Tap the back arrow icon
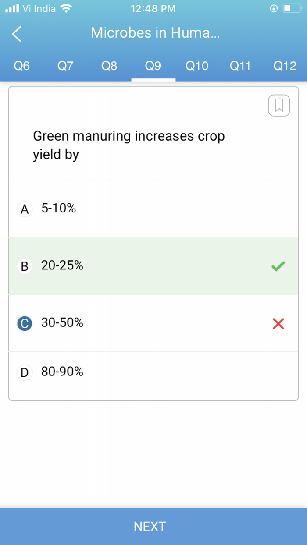 point(17,34)
